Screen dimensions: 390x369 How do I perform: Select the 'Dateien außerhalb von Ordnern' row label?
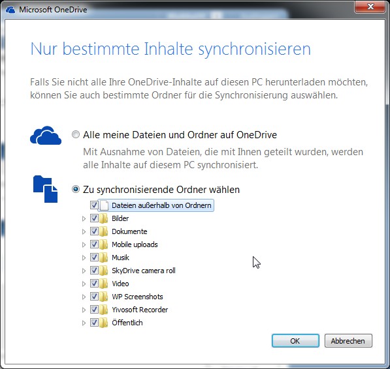pyautogui.click(x=161, y=205)
